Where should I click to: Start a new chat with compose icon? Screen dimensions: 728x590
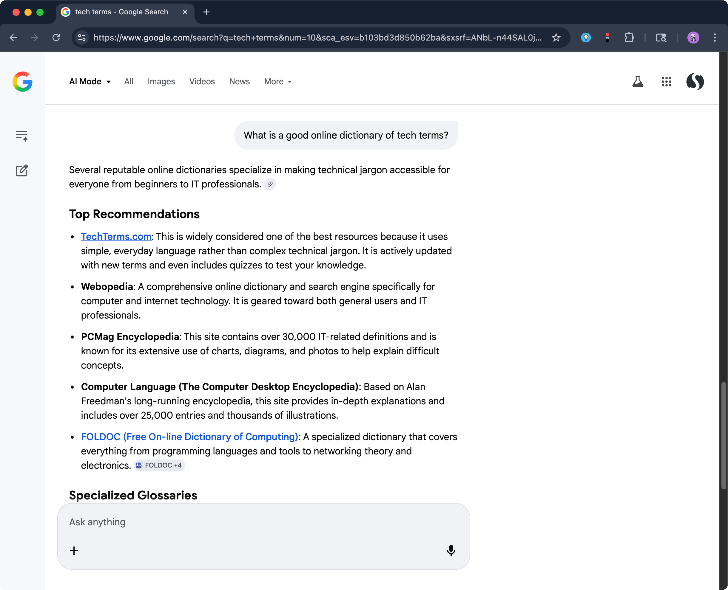point(22,171)
